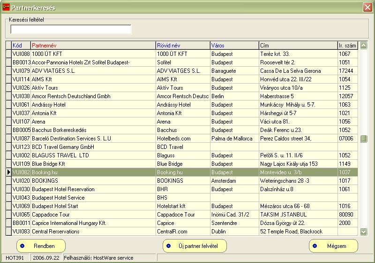The height and width of the screenshot is (263, 375).
Task: Click Booking.hu in the Partnernév column
Action: point(45,172)
